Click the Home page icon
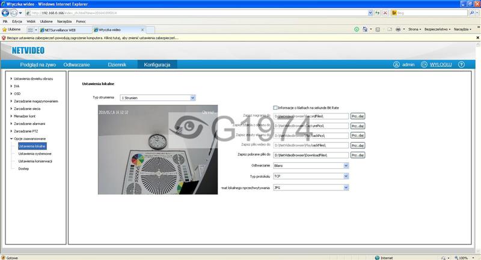 365,29
